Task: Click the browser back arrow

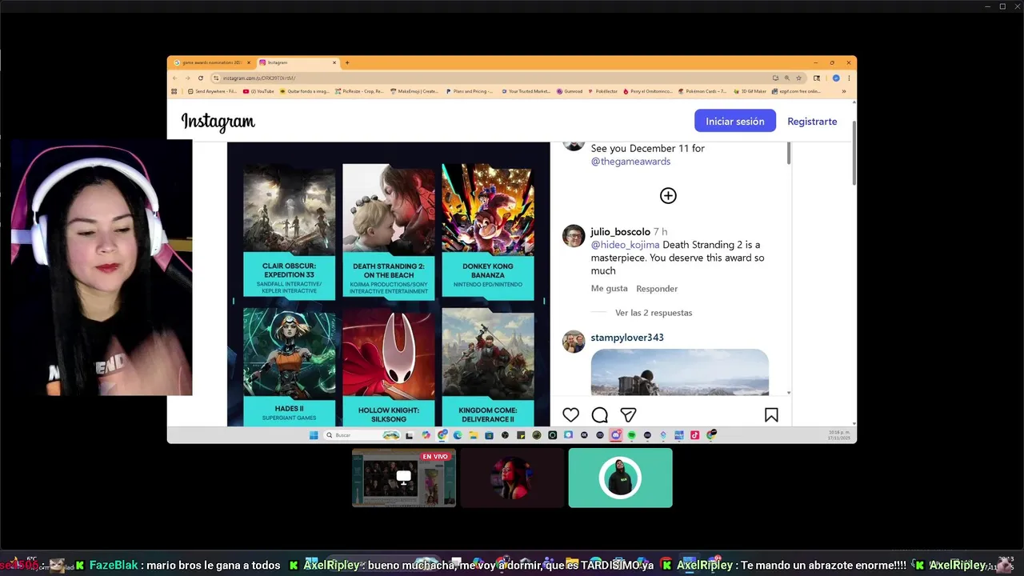Action: tap(174, 78)
